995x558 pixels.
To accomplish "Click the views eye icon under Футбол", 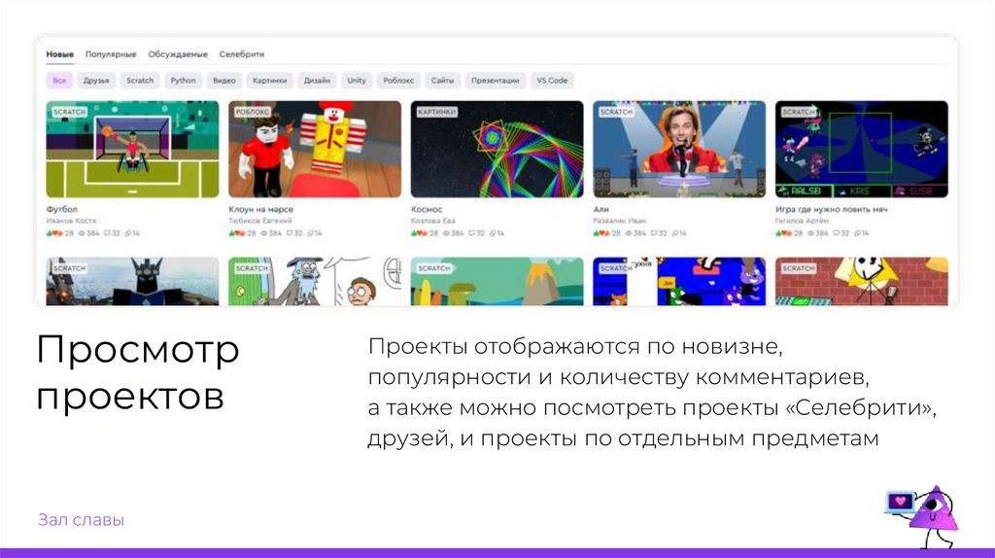I will point(82,233).
